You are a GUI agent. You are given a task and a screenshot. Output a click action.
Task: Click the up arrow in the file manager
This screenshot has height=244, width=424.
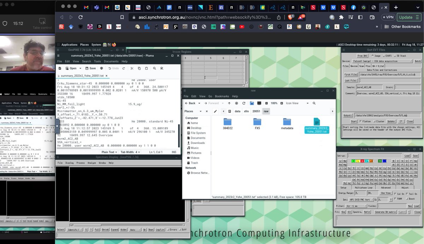click(x=229, y=103)
